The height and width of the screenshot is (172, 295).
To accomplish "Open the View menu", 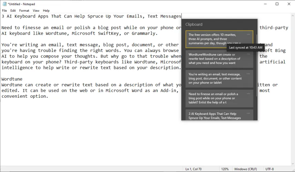I will coord(36,11).
